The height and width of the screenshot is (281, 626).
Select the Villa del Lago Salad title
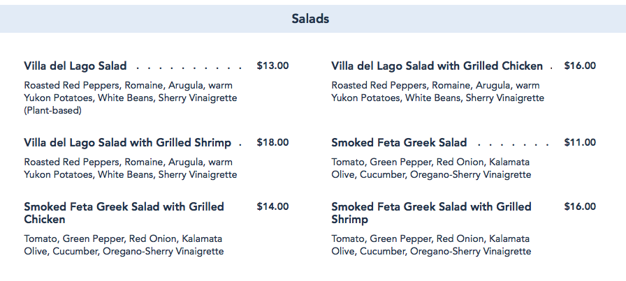[x=75, y=66]
